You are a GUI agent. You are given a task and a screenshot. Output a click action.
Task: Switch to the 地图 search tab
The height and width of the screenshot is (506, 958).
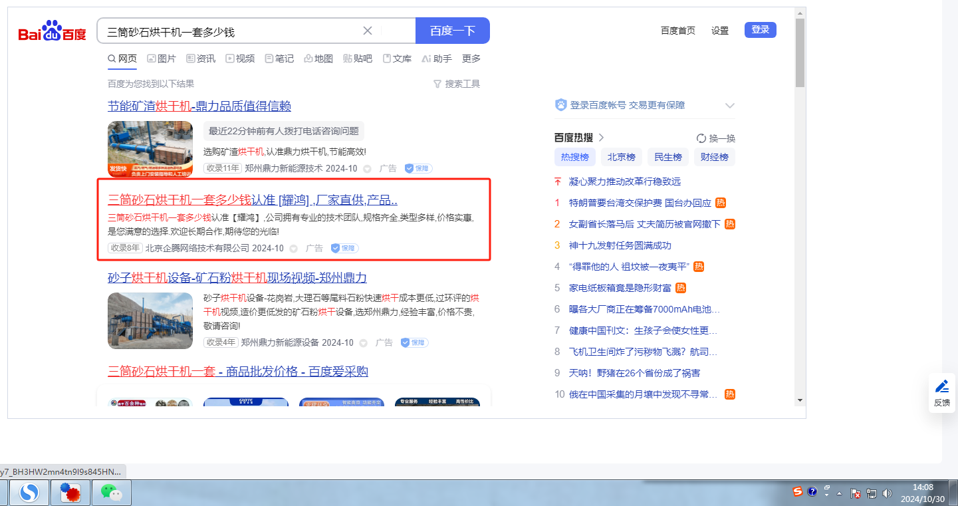click(318, 59)
